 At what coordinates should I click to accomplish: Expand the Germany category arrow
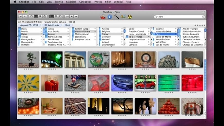coord(122,37)
